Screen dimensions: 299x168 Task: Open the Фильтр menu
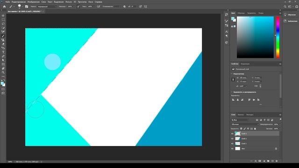pos(69,2)
